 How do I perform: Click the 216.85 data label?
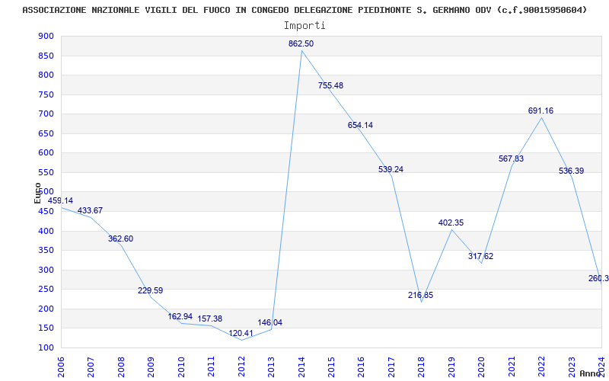point(420,295)
